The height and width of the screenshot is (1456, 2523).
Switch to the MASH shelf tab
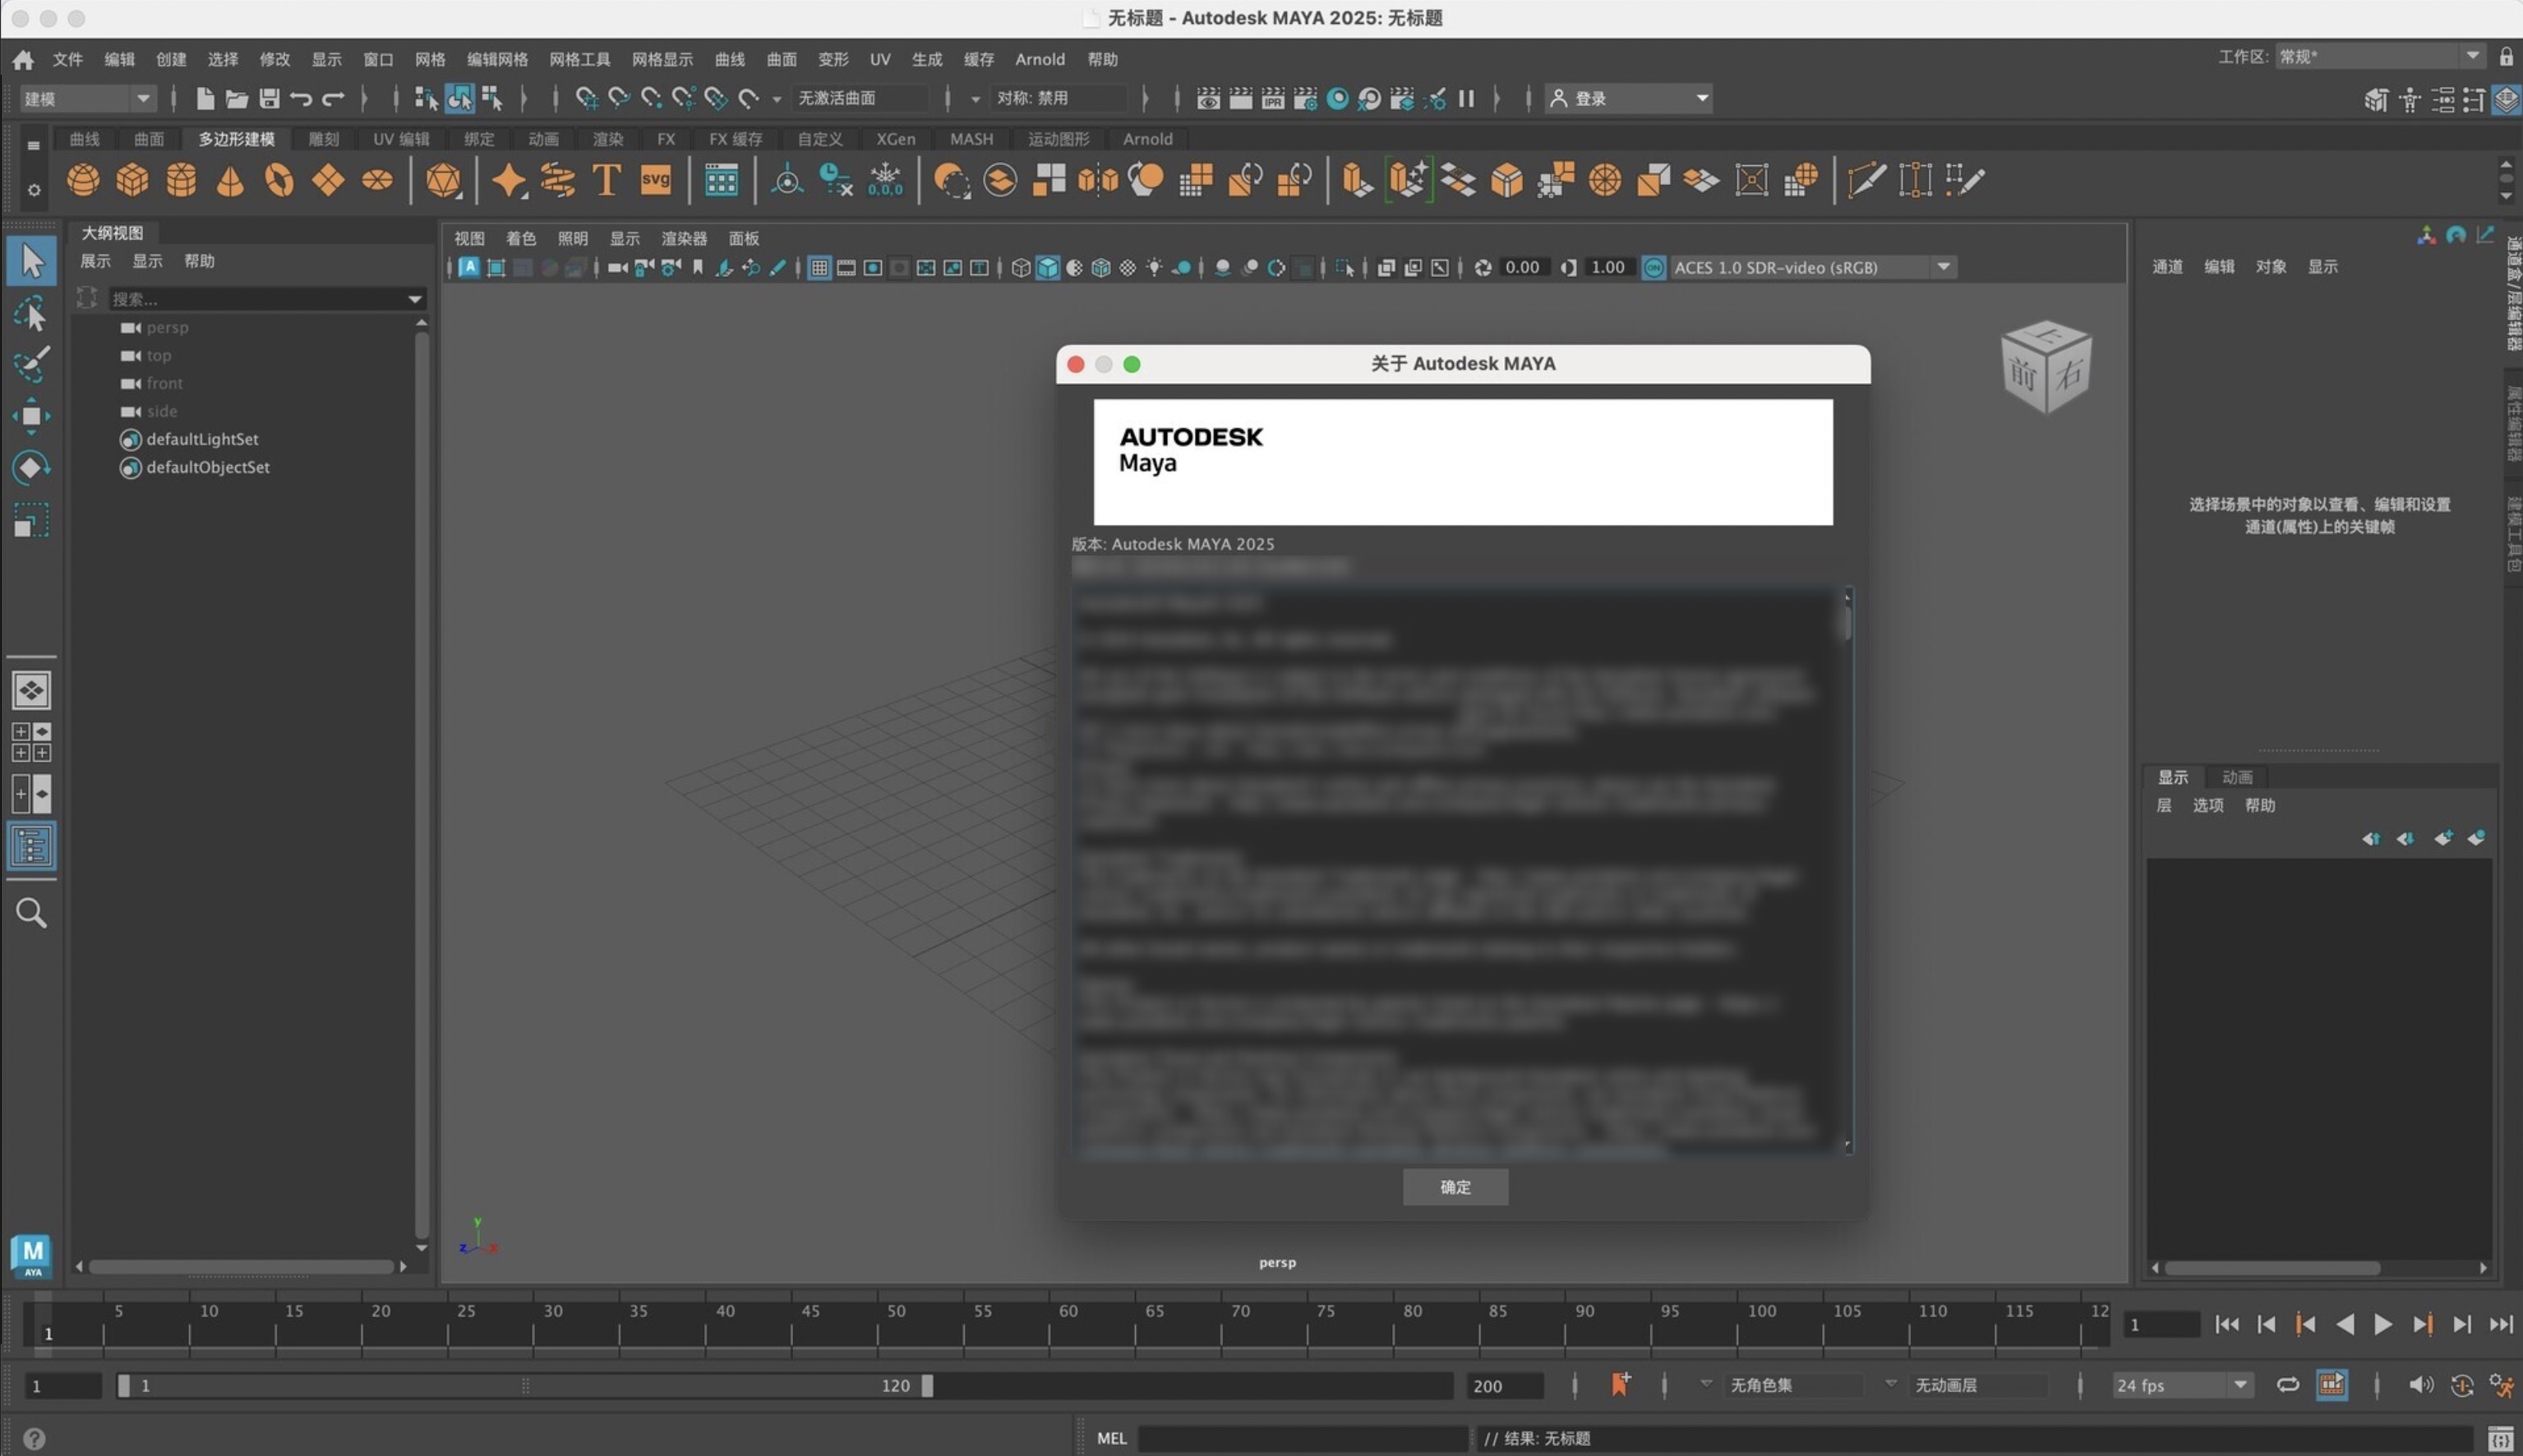tap(971, 139)
